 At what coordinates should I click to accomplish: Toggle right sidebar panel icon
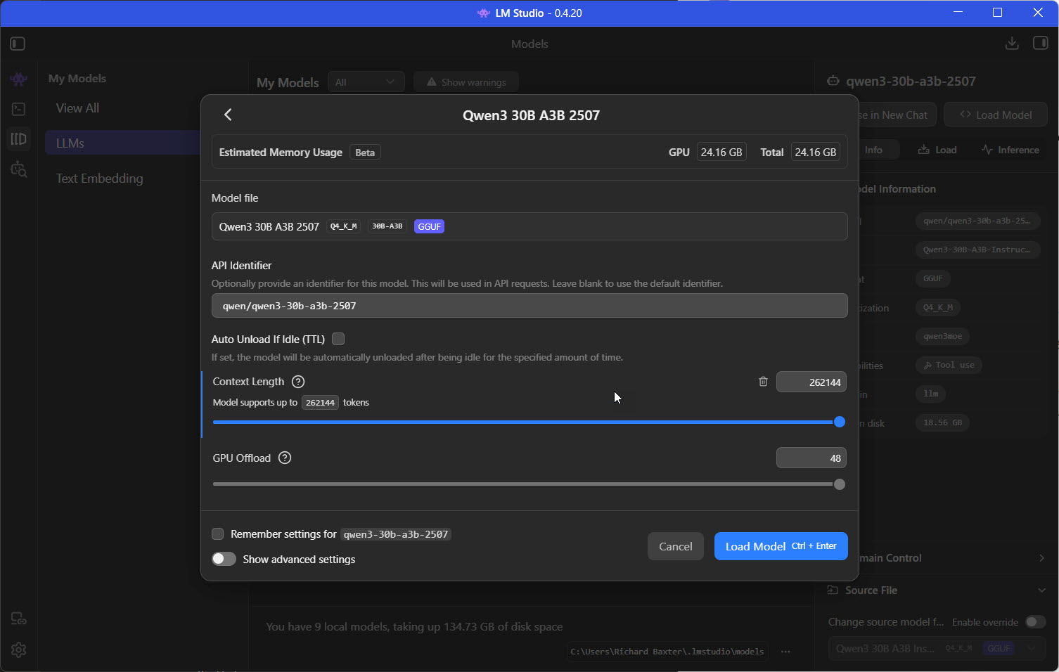coord(1040,44)
